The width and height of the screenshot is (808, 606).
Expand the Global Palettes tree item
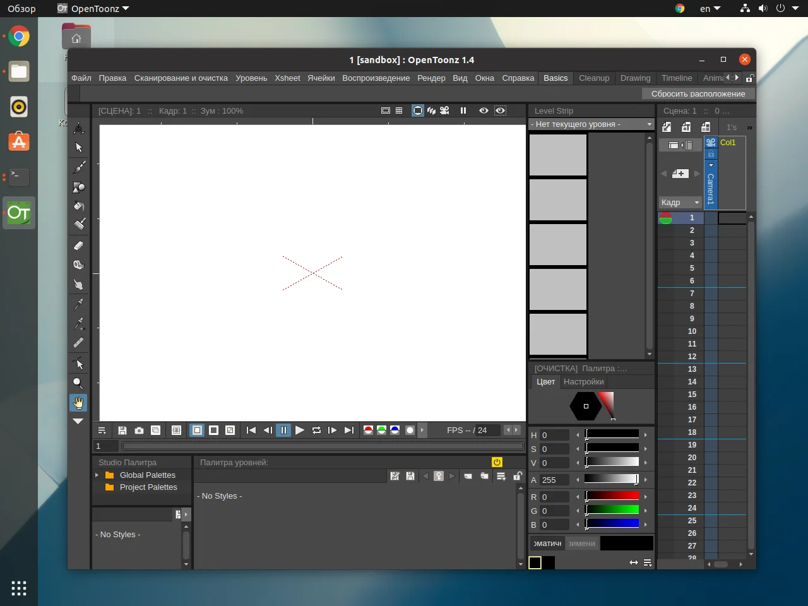(97, 475)
